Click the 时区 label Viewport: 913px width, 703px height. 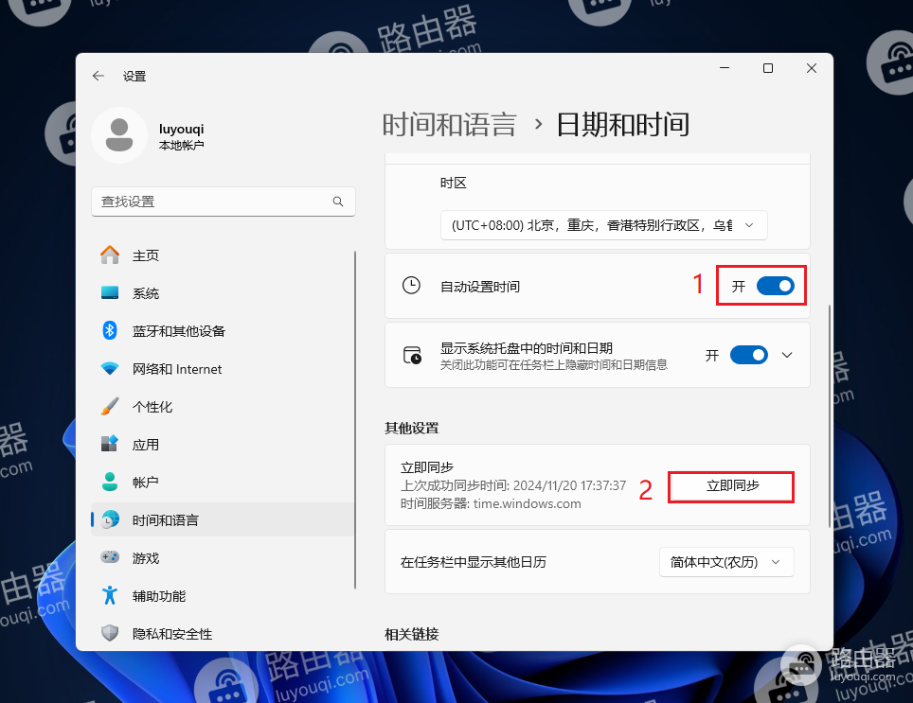click(x=453, y=184)
